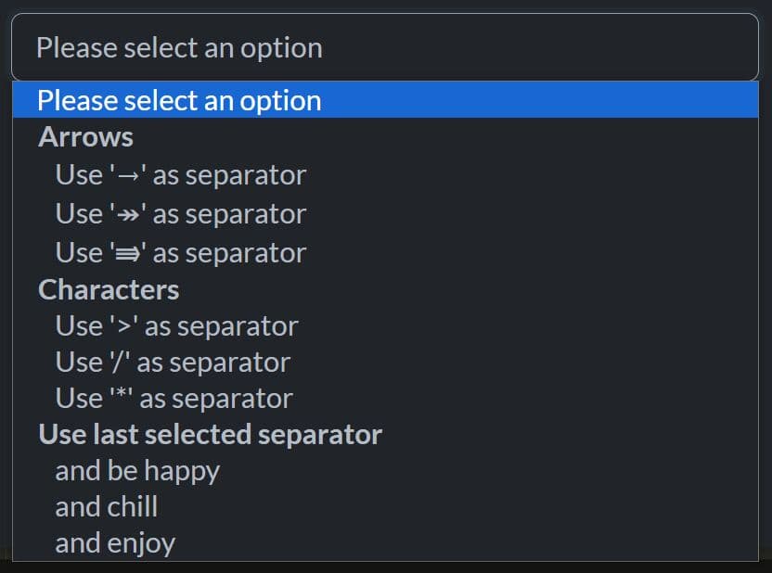This screenshot has width=772, height=573.
Task: Click the 'Characters' group heading
Action: pyautogui.click(x=109, y=289)
